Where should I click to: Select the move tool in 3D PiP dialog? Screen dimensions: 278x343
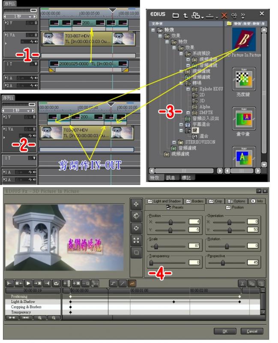tap(136, 204)
